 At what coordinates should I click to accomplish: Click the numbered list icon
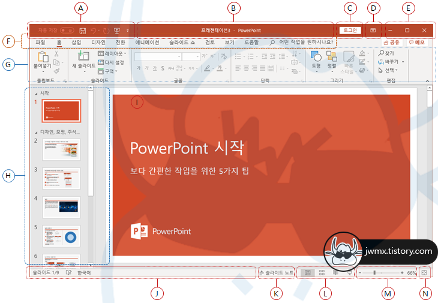click(x=250, y=56)
